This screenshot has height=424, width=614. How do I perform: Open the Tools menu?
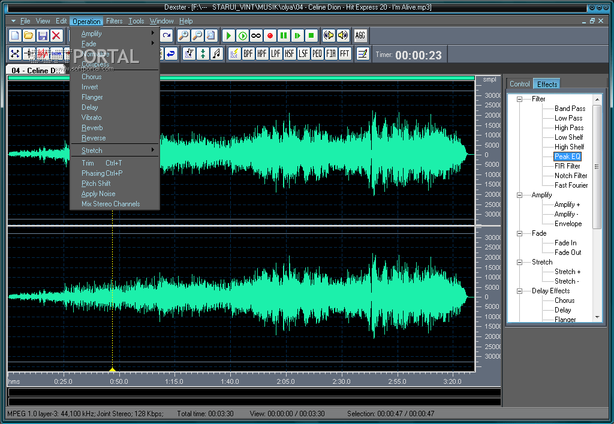coord(136,21)
